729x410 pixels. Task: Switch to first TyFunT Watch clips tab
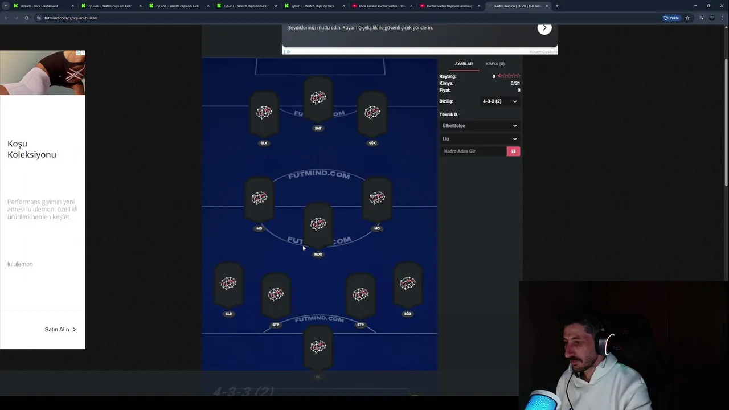tap(110, 6)
